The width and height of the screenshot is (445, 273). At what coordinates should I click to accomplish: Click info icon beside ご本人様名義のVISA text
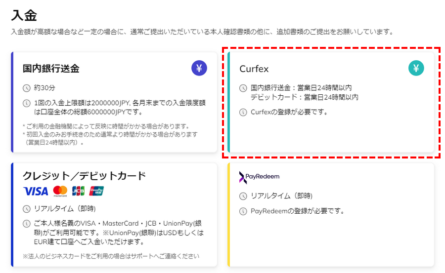click(26, 224)
